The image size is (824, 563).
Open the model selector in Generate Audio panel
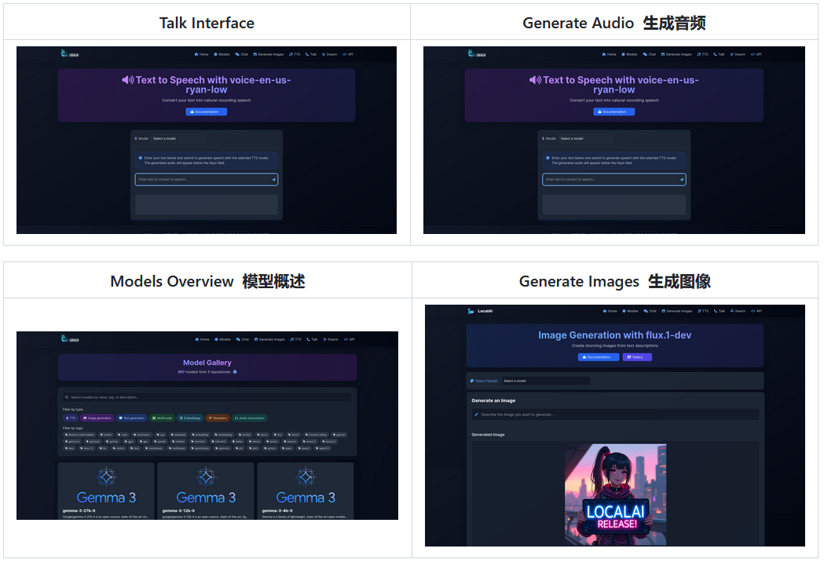(585, 138)
